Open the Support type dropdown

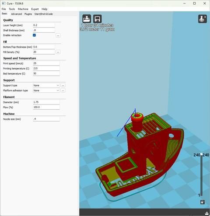(46, 85)
